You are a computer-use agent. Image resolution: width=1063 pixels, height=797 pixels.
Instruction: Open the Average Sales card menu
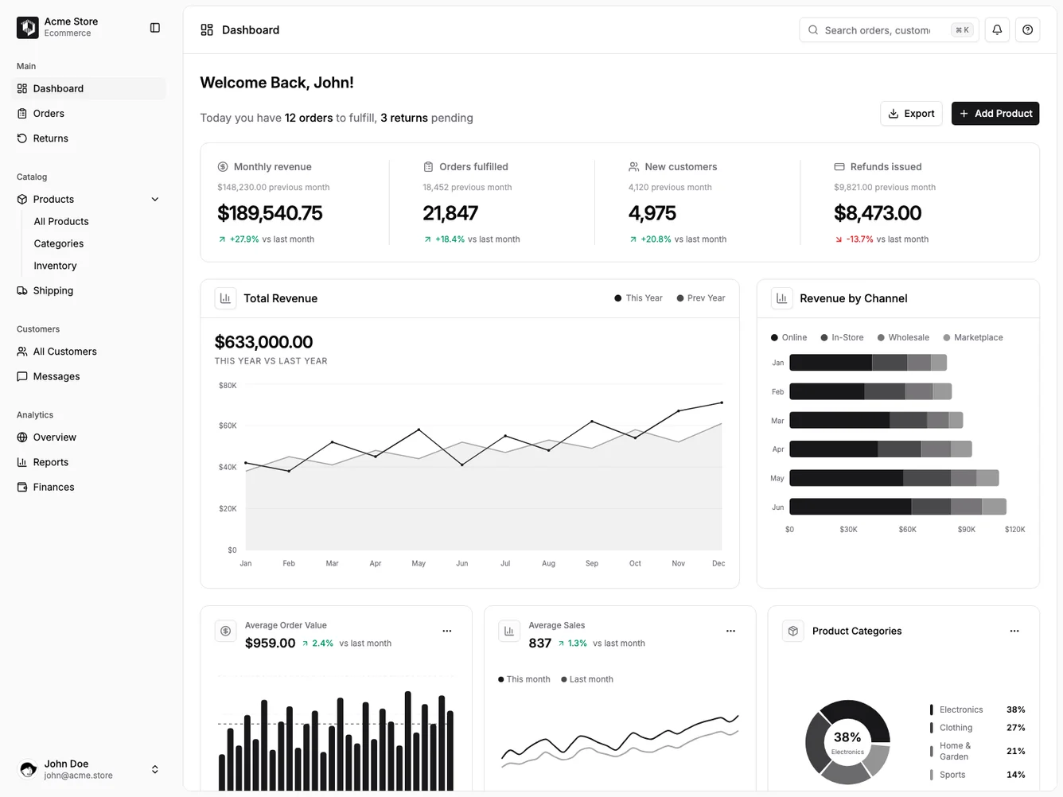tap(730, 630)
